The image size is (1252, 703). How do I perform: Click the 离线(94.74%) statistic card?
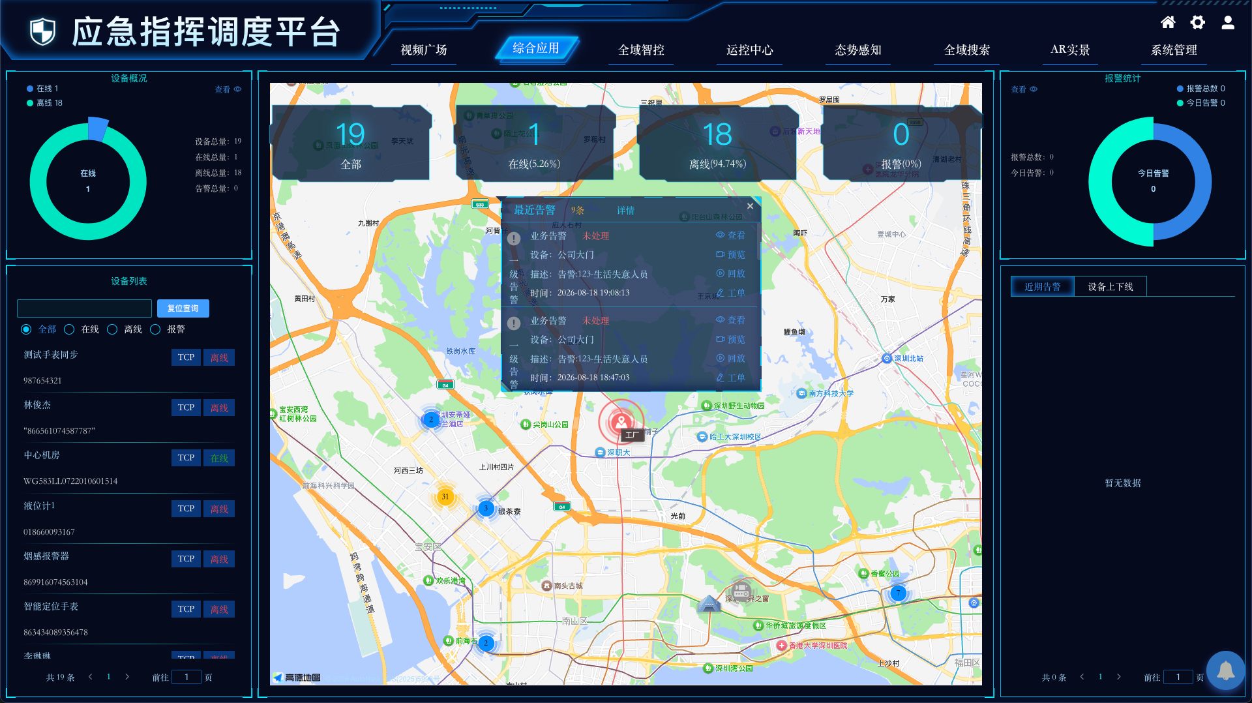pyautogui.click(x=717, y=143)
